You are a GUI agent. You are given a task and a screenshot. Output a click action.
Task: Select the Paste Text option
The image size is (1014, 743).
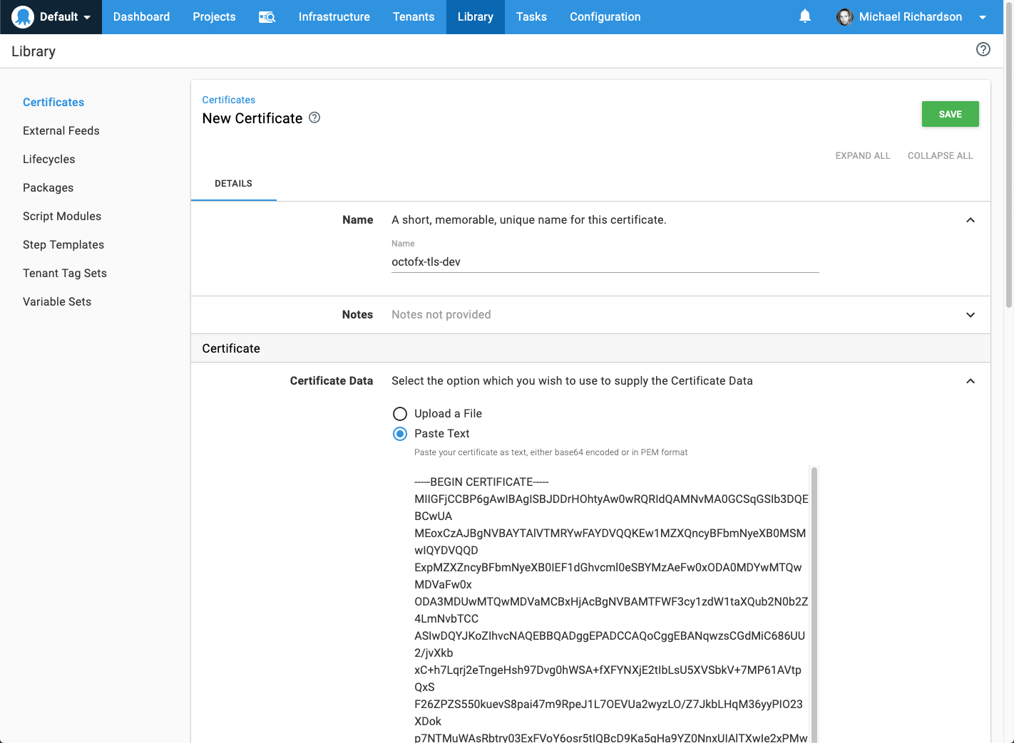(400, 433)
